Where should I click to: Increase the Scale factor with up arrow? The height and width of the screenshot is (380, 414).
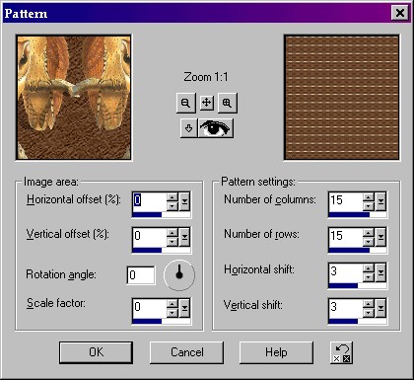point(172,304)
